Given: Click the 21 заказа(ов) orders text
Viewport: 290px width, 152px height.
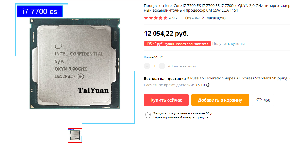Looking at the screenshot, I should pos(214,18).
